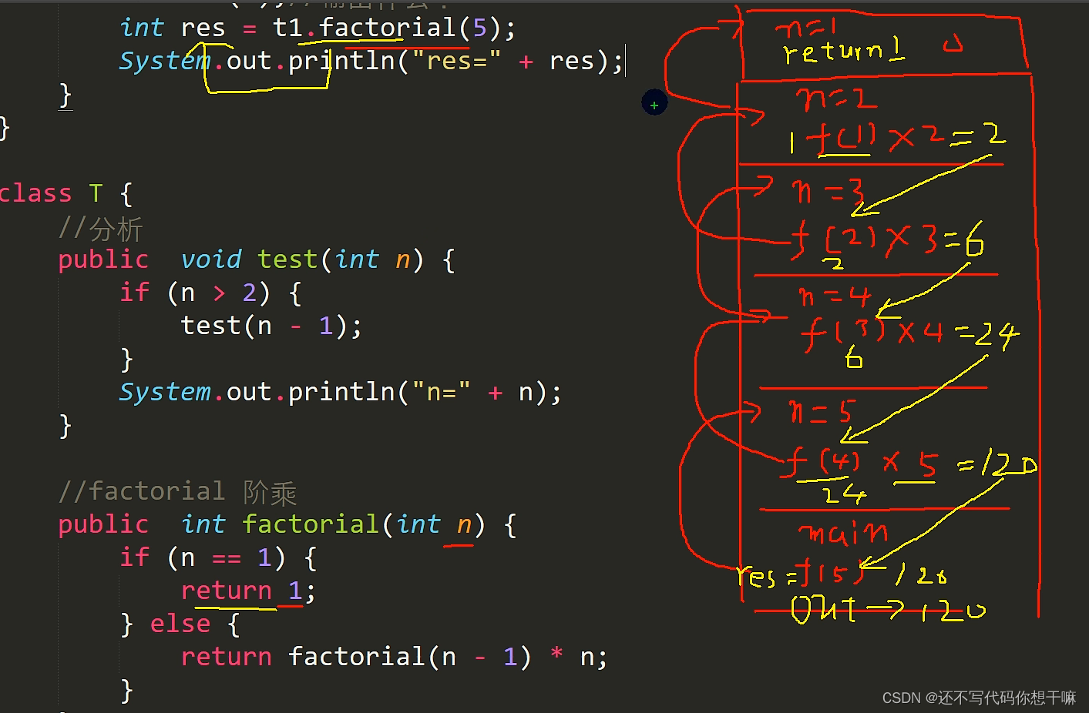The height and width of the screenshot is (713, 1089).
Task: Click the 'return 1;' statement
Action: (x=248, y=591)
